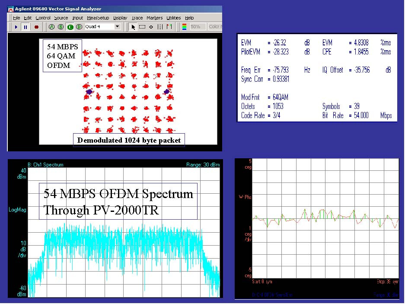Open the Help menu

pos(189,18)
